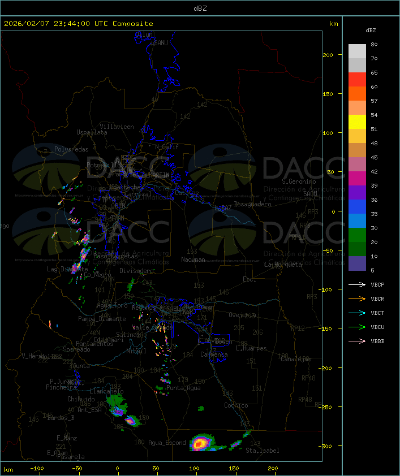400x476 pixels.
Task: Select the dark orange 57-60 dBZ swatch
Action: pyautogui.click(x=357, y=93)
